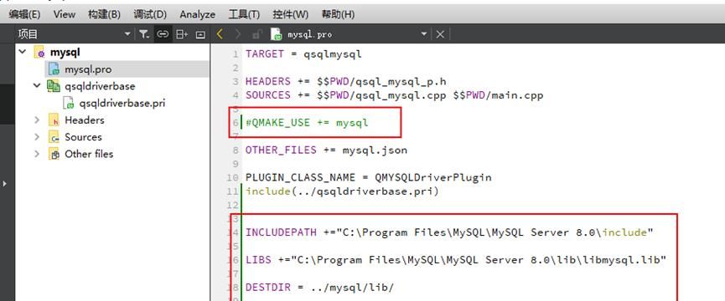Open the 构建(B) menu

pos(104,14)
